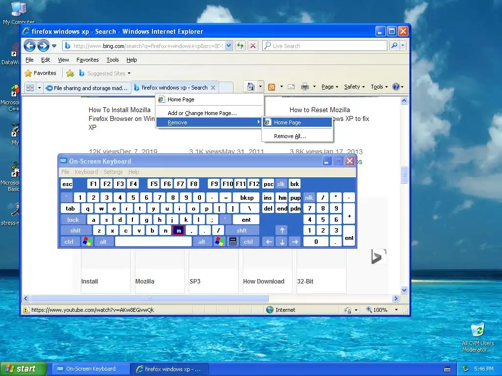Screen dimensions: 502x376
Task: Open tab list dropdown next to Quick Tabs
Action: coord(39,88)
